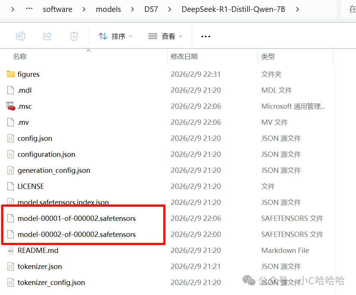Screen dimensions: 356x295
Task: Click the model-00001-of-000002.safetensors icon
Action: [x=11, y=218]
